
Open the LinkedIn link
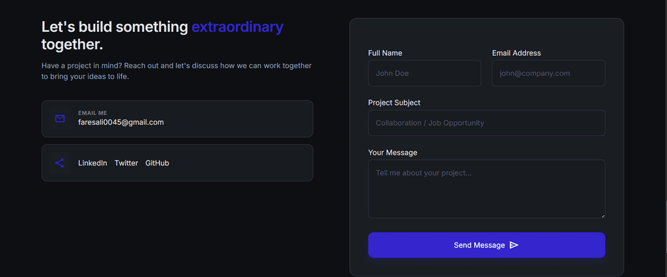click(92, 163)
